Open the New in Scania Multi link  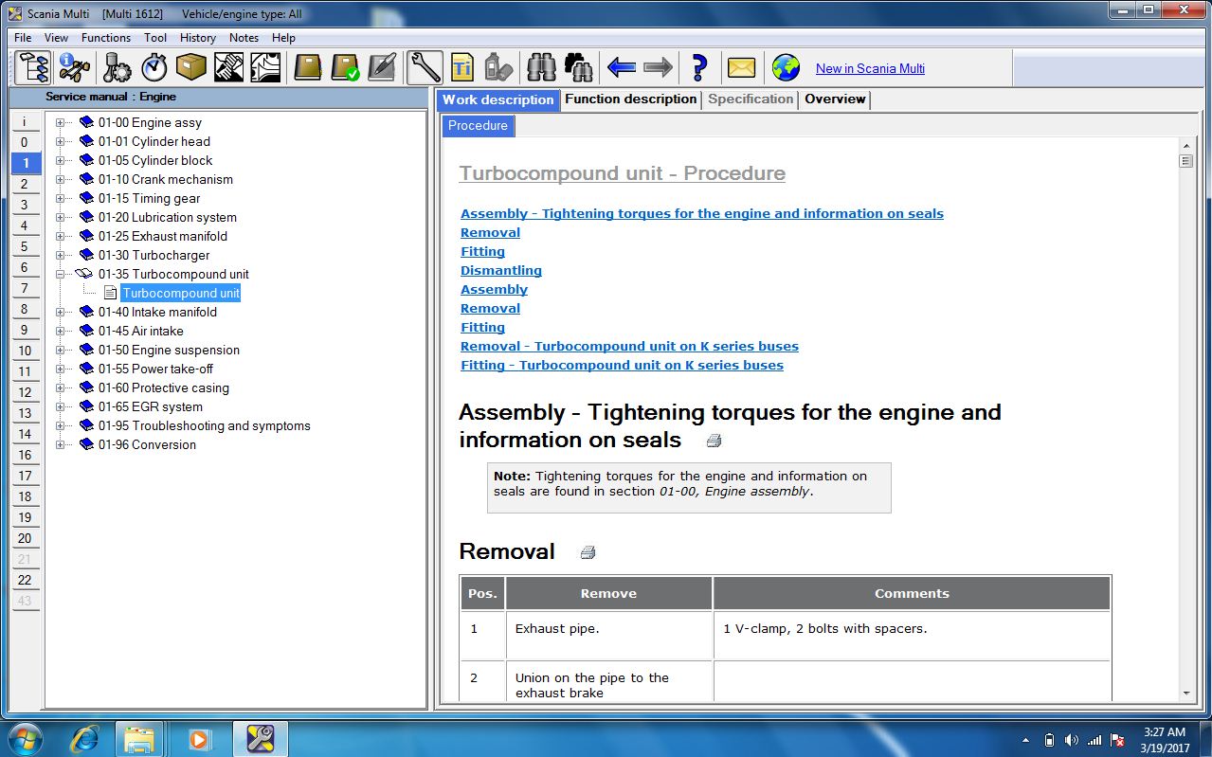tap(870, 68)
